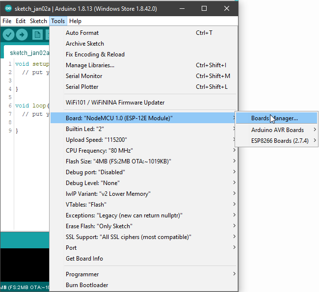Click the status bar board info text
Viewport: 319px width, 292px height.
(25, 287)
